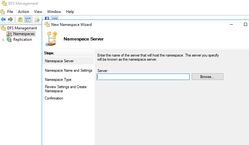Maximize the New Namespace Wizard window
249x145 pixels.
(x=245, y=24)
